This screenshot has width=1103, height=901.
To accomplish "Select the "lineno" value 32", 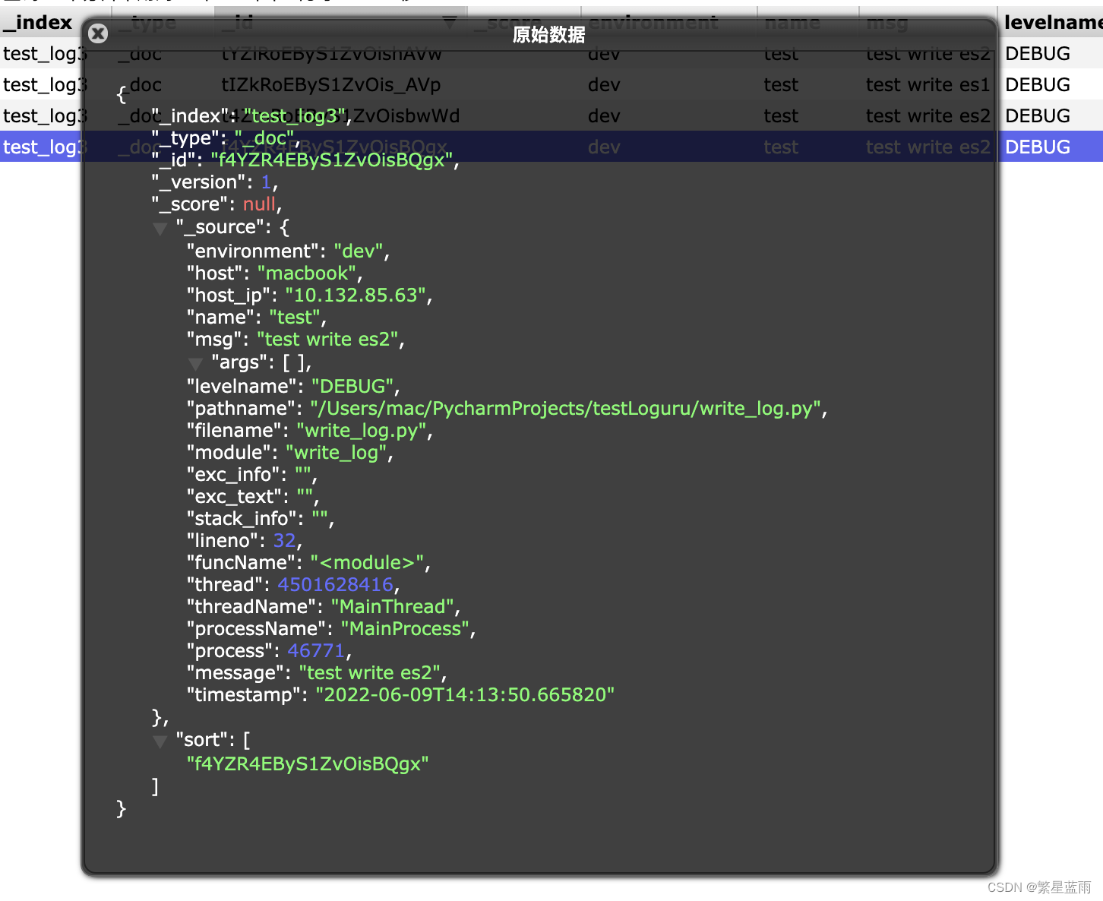I will click(x=285, y=541).
